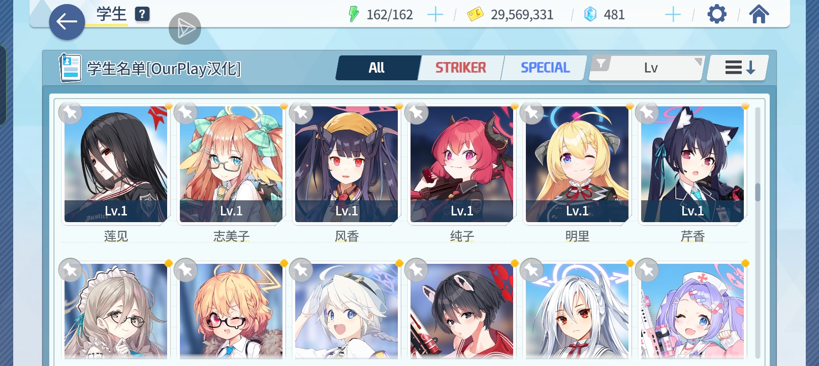Open the filter funnel icon
The image size is (819, 366).
click(601, 64)
